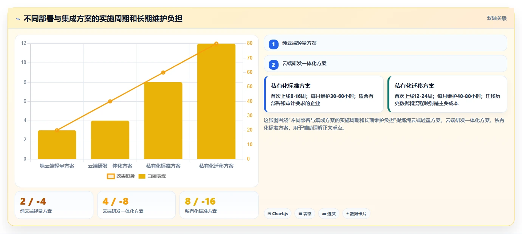Click the 进度 chip icon
This screenshot has height=234, width=522.
[324, 214]
